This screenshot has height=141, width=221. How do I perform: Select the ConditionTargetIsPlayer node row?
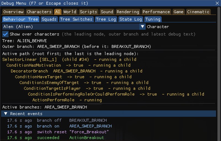pyautogui.click(x=87, y=88)
